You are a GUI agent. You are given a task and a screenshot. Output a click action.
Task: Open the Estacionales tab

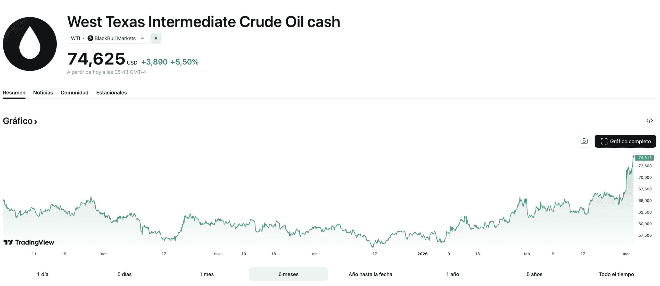tap(111, 92)
